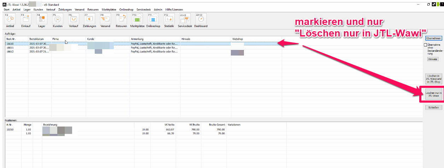The height and width of the screenshot is (168, 444).
Task: Open the Versand menu in menu bar
Action: (x=80, y=9)
